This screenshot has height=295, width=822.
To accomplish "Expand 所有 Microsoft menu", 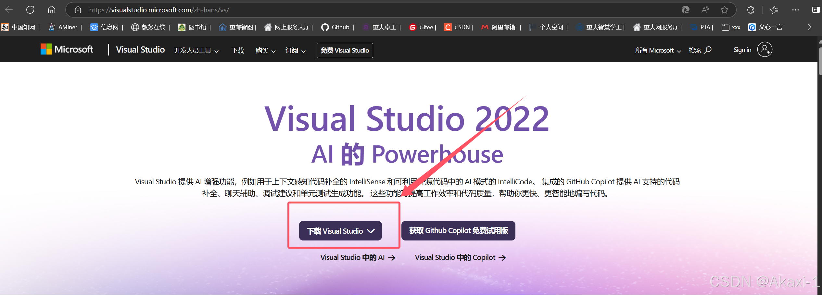I will point(658,50).
